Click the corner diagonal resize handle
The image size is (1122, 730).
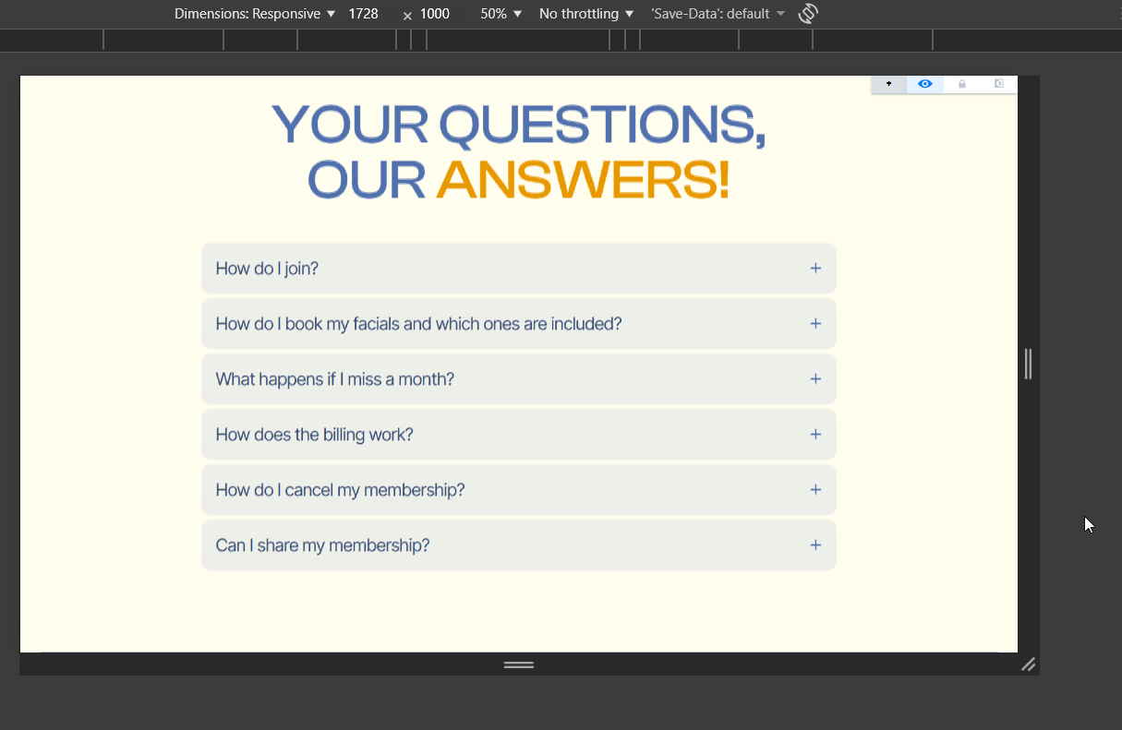click(x=1029, y=664)
